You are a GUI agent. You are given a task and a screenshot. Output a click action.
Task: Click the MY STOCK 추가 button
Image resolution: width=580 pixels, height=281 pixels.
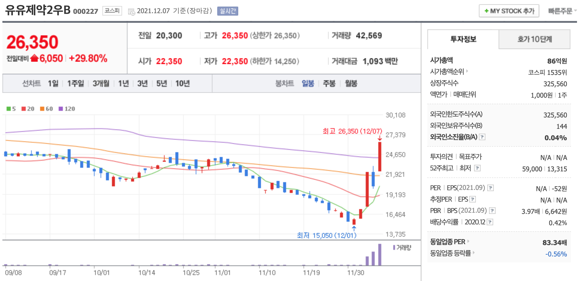(509, 11)
